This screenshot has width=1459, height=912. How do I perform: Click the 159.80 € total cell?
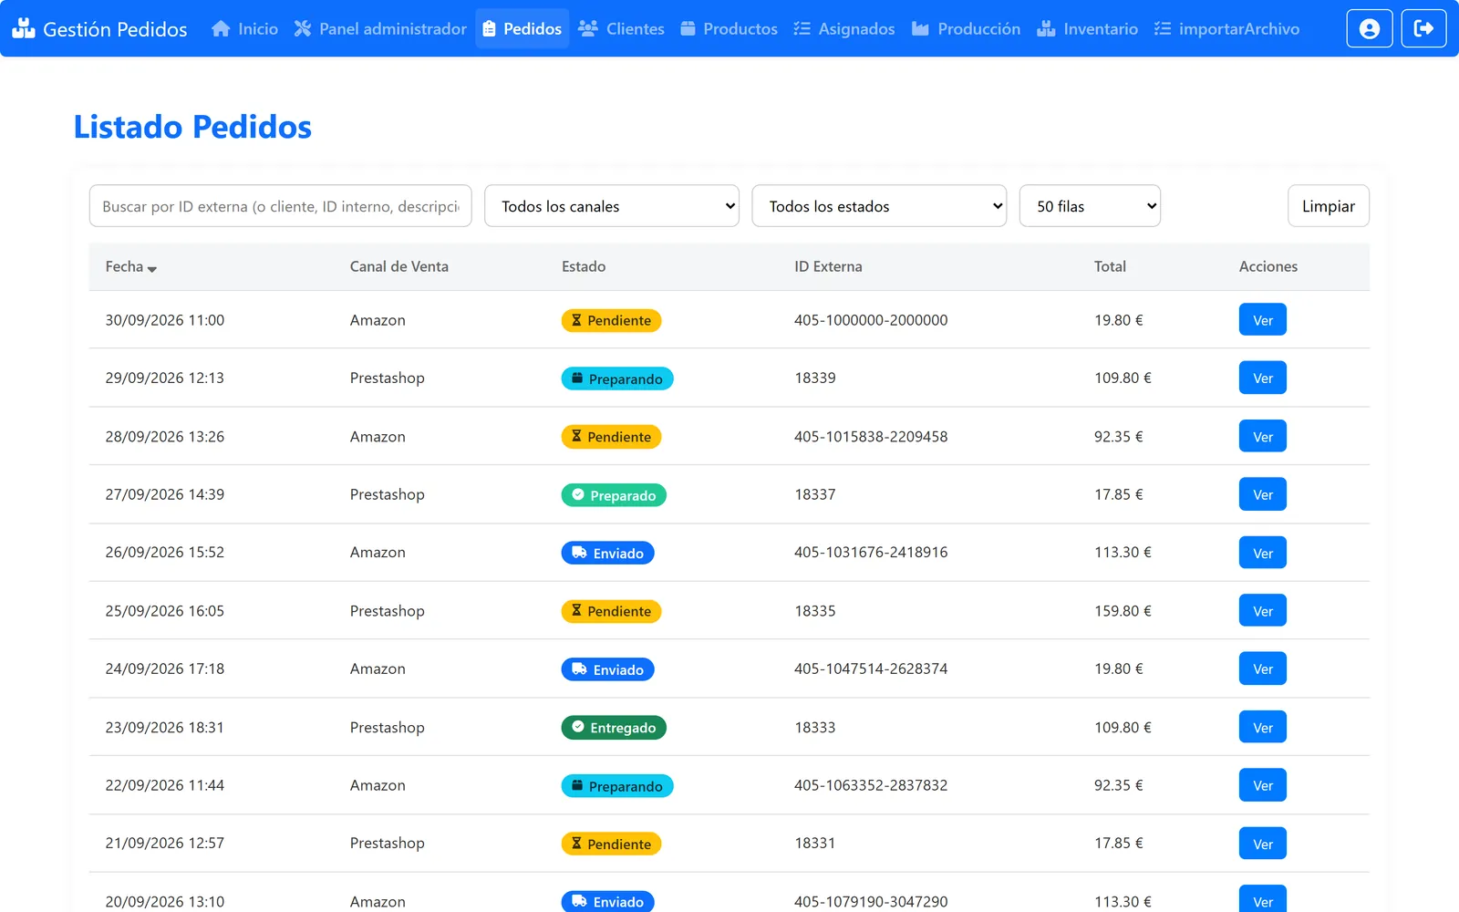[x=1123, y=611]
